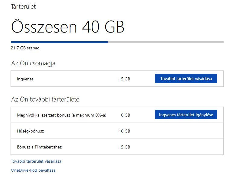
Task: Click the Hűség-bónusz row label
Action: pyautogui.click(x=30, y=131)
